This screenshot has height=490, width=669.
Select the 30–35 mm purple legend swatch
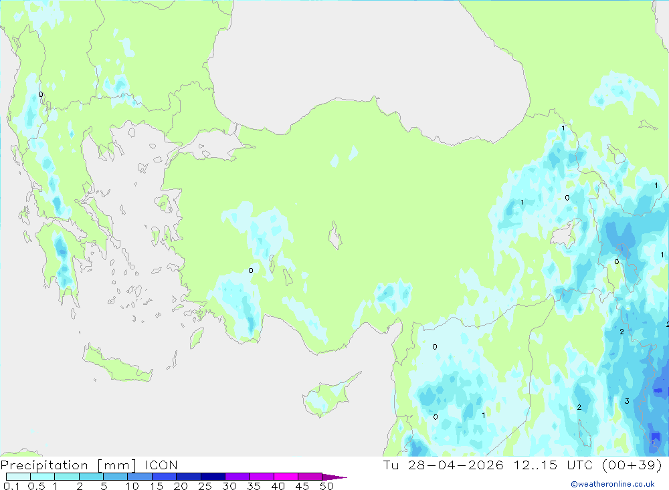point(237,477)
